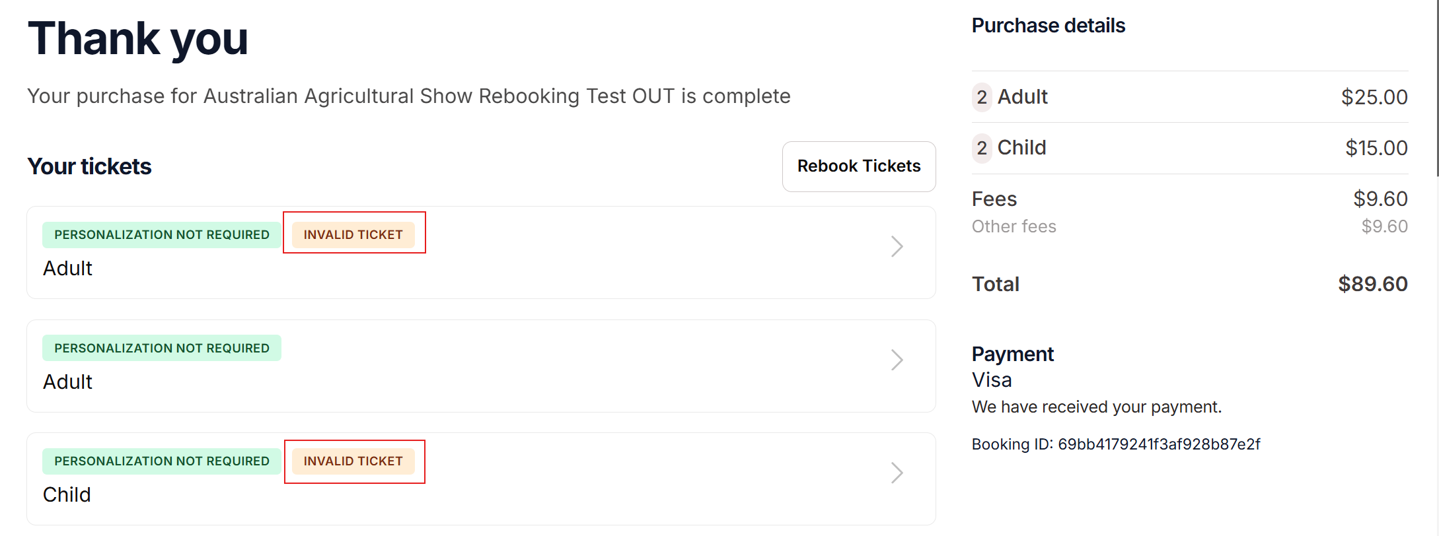Click the Visa payment method text
This screenshot has height=536, width=1439.
(x=992, y=381)
